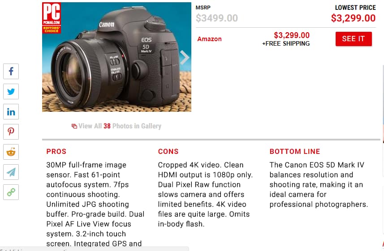Screen dimensions: 384x251
Task: Send article via paper-plane share icon
Action: pos(11,172)
